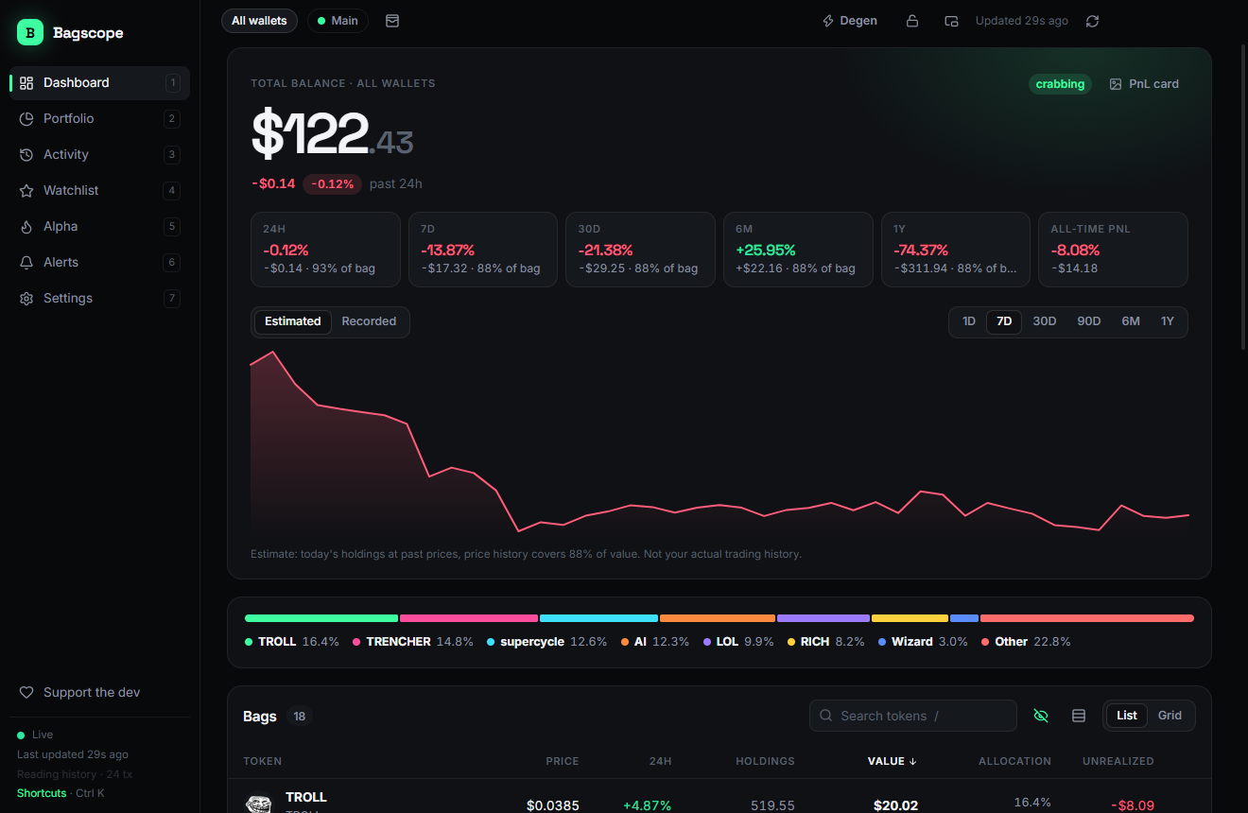This screenshot has width=1248, height=813.
Task: Sort bags by the UNREALIZED column header
Action: [1118, 761]
